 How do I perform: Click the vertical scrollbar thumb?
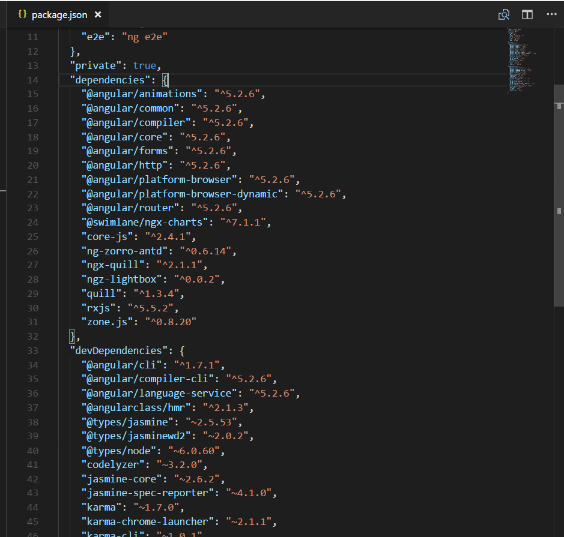pyautogui.click(x=559, y=196)
